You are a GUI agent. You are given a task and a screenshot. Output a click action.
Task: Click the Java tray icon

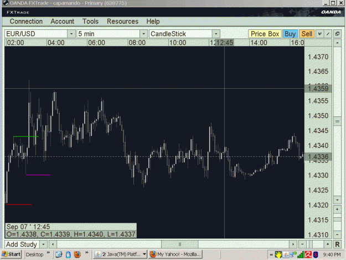pos(286,254)
